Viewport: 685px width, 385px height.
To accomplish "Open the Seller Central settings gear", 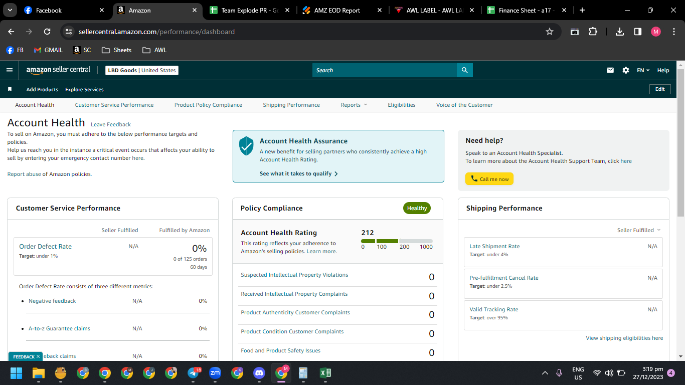I will point(626,70).
